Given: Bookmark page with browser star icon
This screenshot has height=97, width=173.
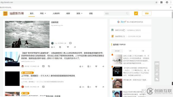Looking at the screenshot, I should [x=156, y=2].
